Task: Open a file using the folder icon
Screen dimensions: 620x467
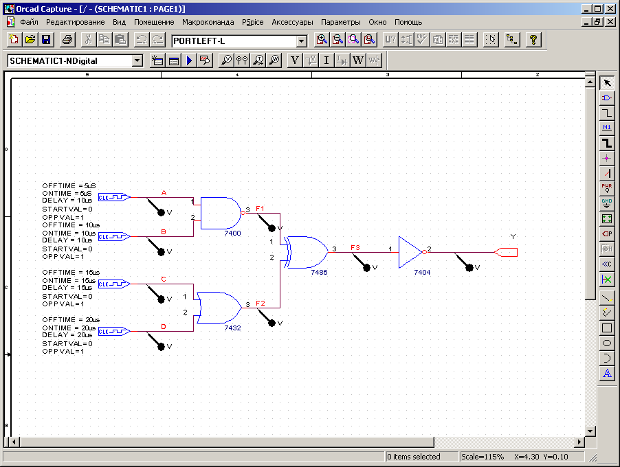Action: coord(30,40)
